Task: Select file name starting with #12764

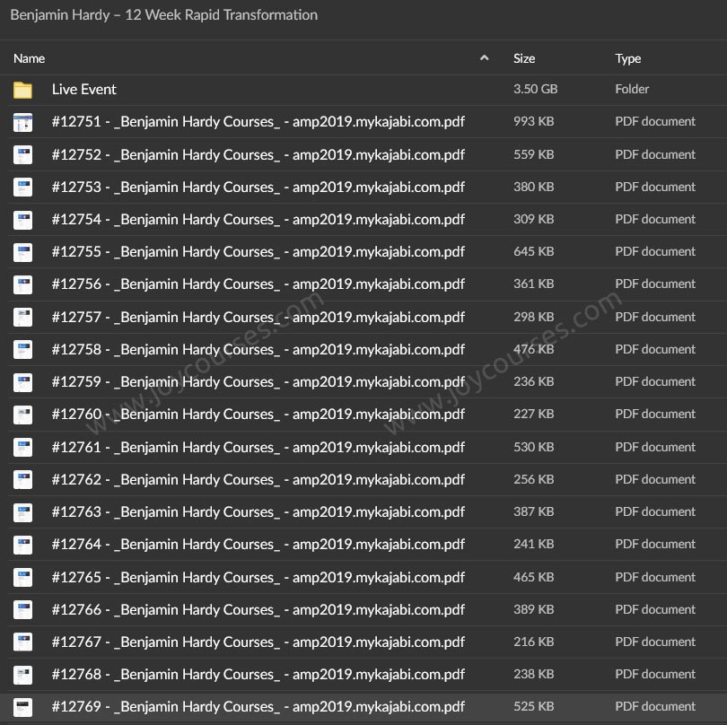Action: coord(258,545)
